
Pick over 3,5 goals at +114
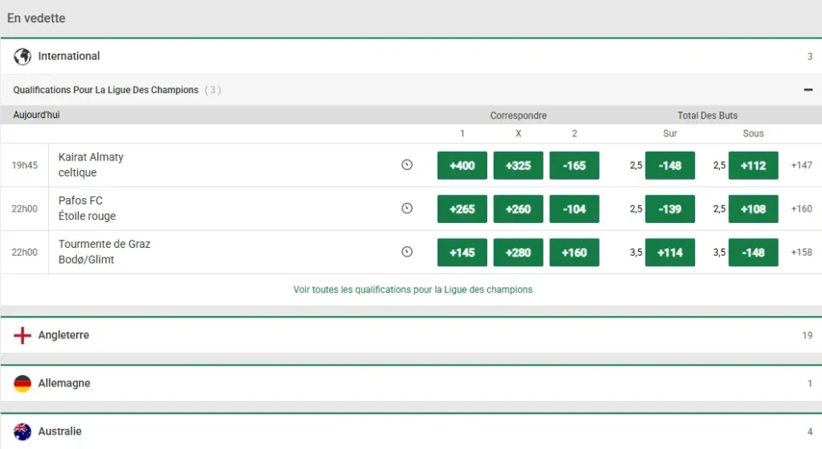(670, 253)
